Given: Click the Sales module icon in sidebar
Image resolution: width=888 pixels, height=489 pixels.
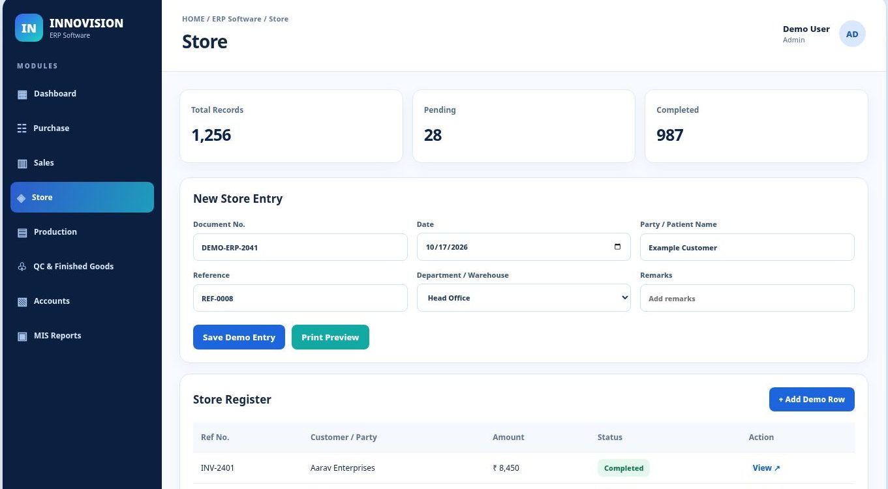Looking at the screenshot, I should pyautogui.click(x=22, y=163).
